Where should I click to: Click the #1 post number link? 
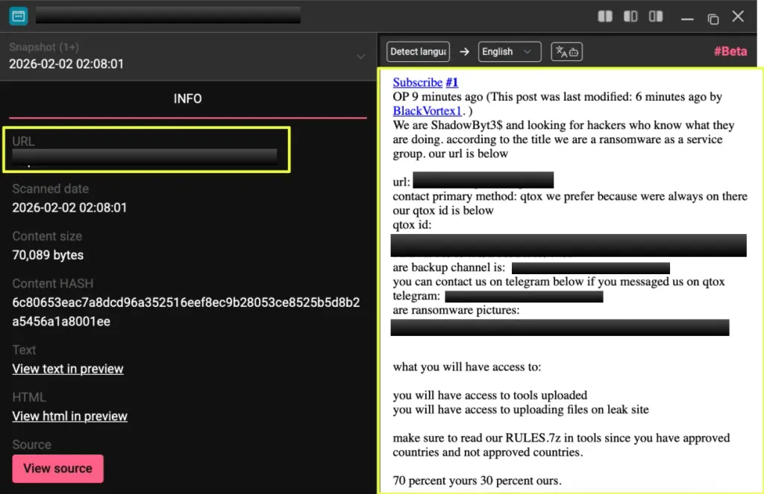[452, 83]
